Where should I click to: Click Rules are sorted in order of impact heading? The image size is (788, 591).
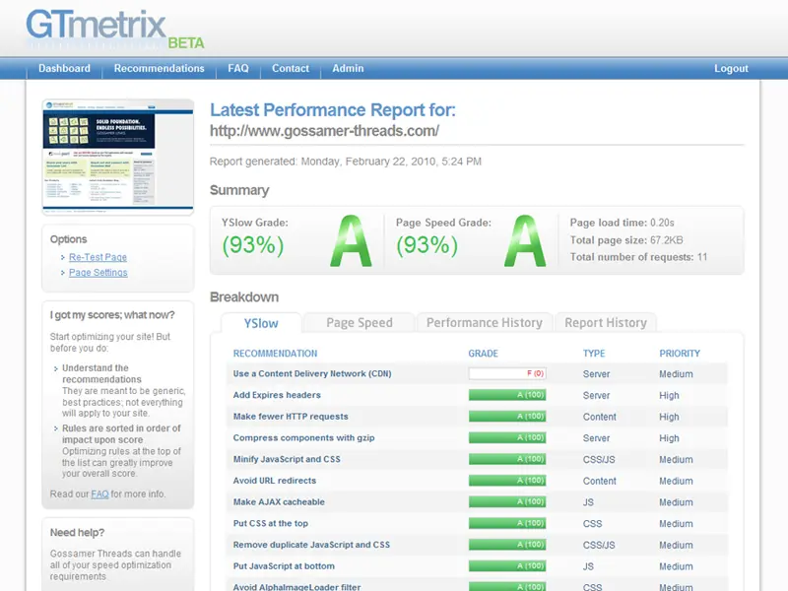(x=121, y=433)
